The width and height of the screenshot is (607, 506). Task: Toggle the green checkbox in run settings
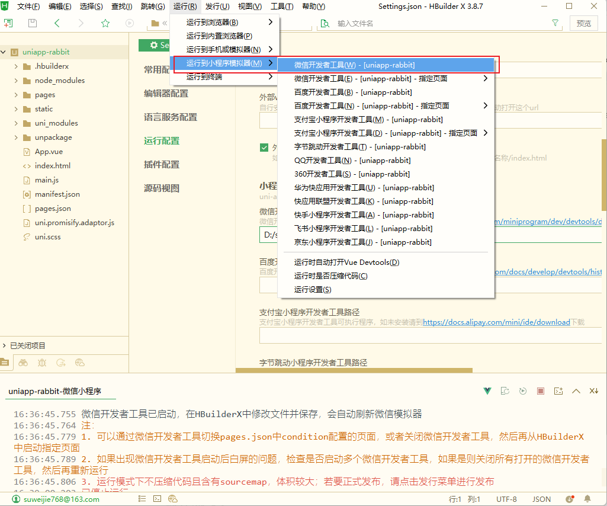click(x=264, y=148)
